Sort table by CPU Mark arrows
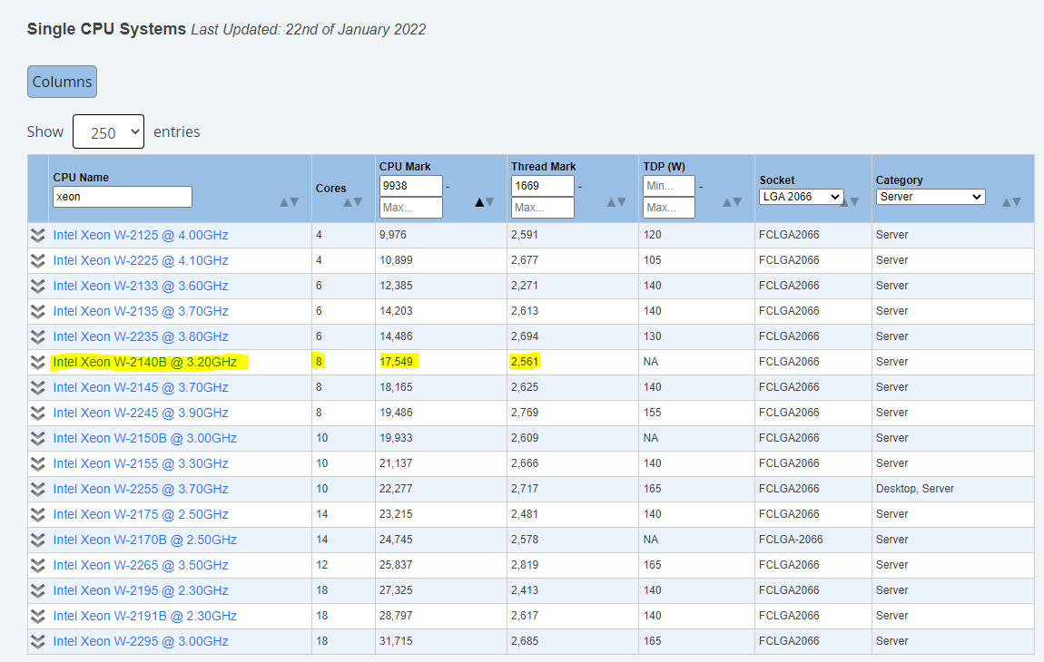The width and height of the screenshot is (1044, 662). [484, 202]
